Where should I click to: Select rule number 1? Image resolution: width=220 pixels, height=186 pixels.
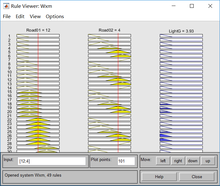click(x=9, y=36)
